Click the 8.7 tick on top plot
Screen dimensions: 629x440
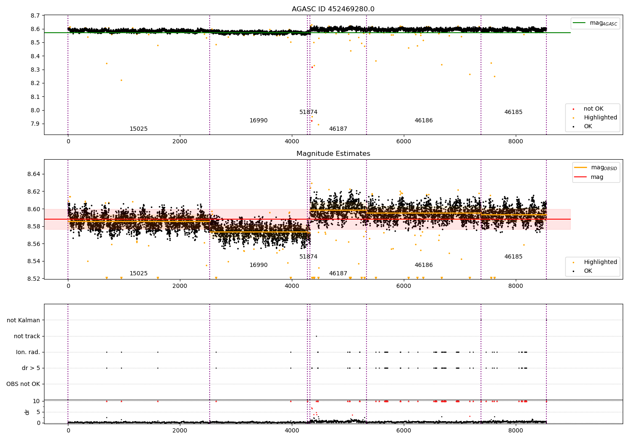[36, 16]
